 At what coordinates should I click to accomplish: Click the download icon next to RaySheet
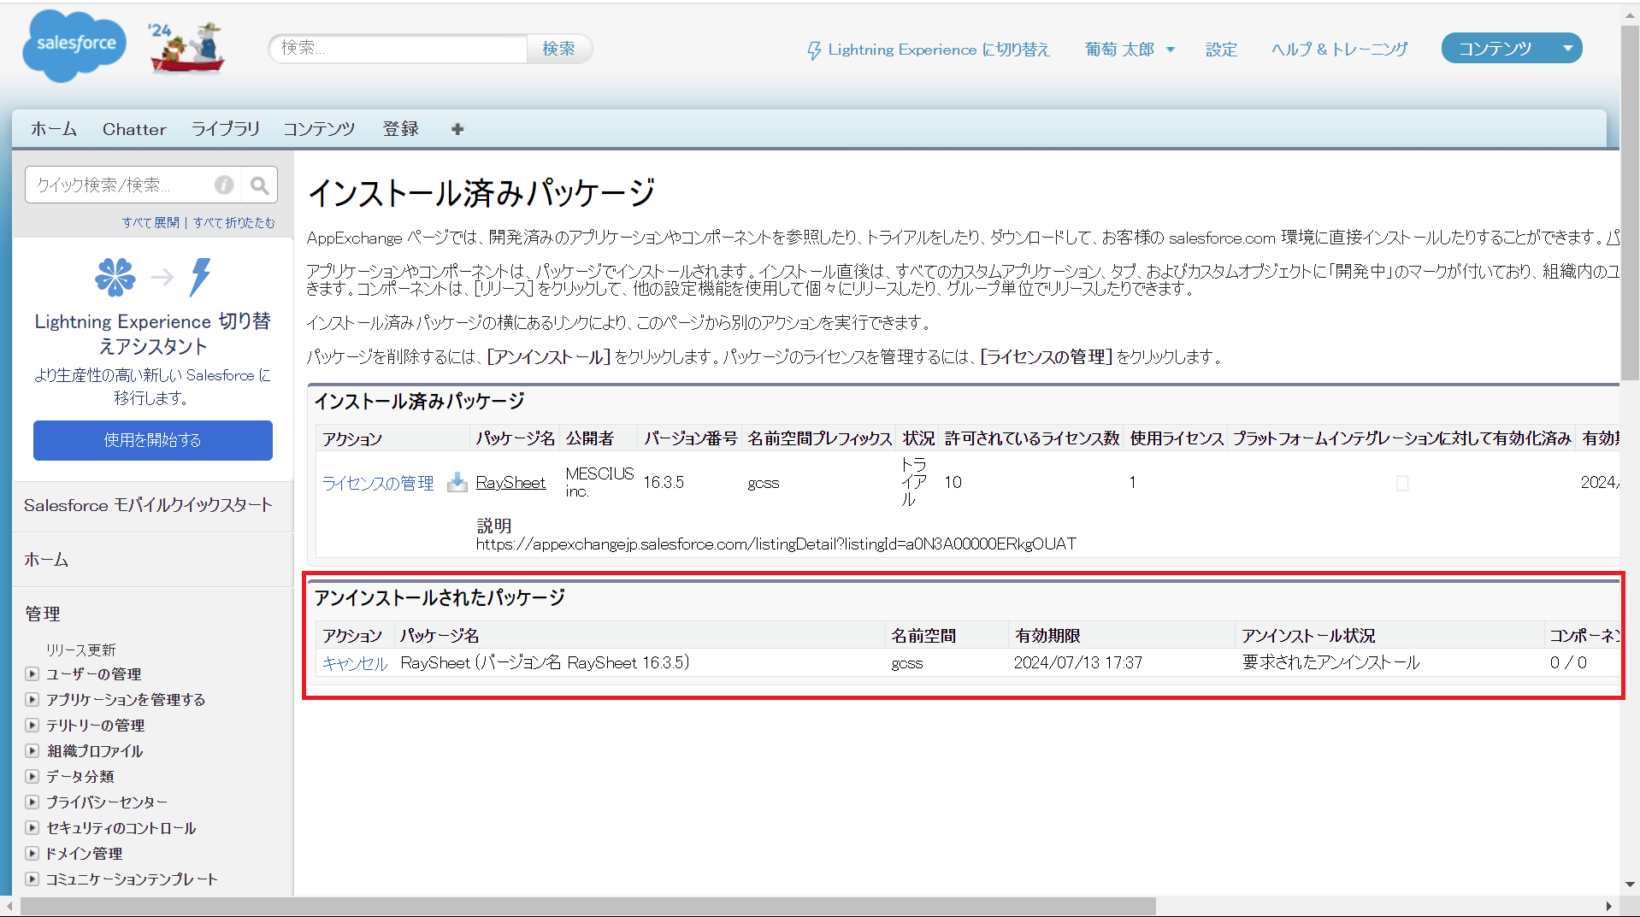pyautogui.click(x=457, y=482)
